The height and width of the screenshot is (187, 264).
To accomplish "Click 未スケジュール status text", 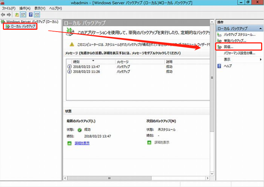I will (x=167, y=130).
